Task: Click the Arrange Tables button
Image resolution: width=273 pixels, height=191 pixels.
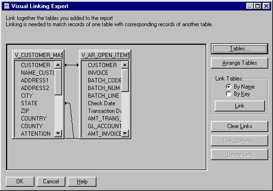Action: tap(240, 63)
